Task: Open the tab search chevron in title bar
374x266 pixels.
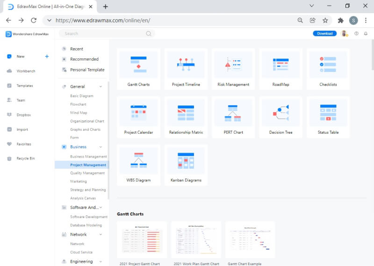Action: pos(311,6)
